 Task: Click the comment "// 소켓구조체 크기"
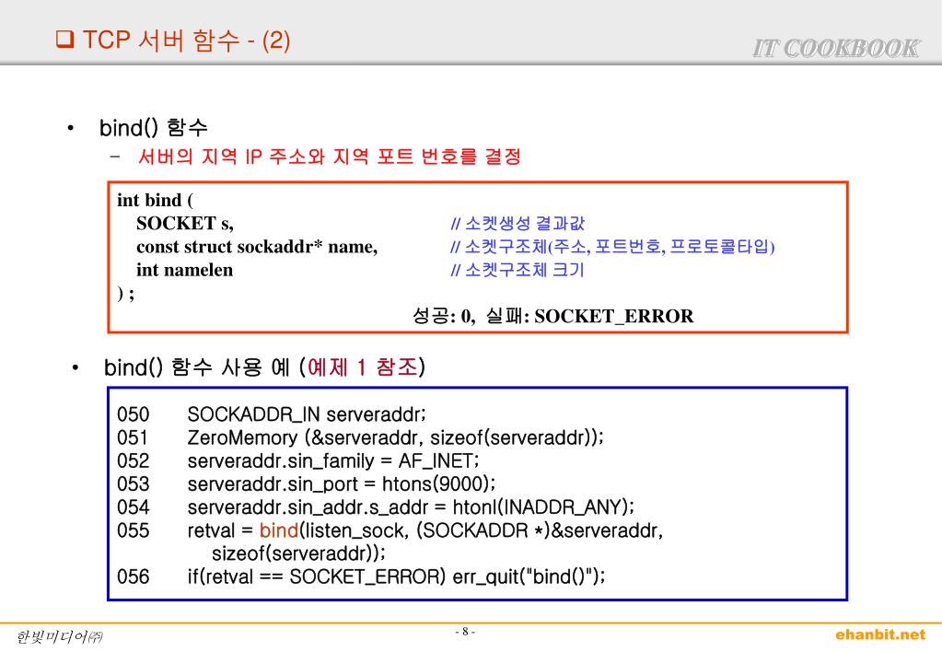(518, 269)
